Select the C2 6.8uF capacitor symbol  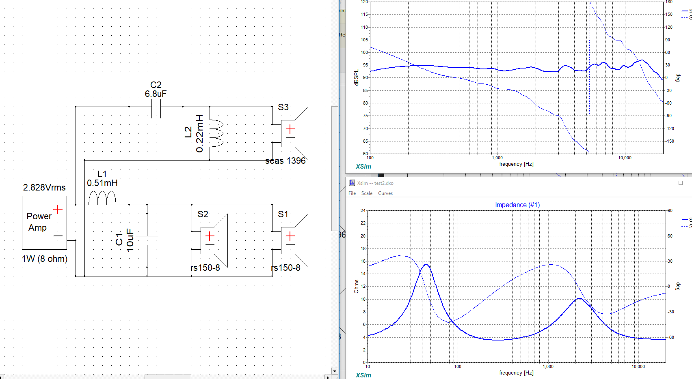click(156, 108)
